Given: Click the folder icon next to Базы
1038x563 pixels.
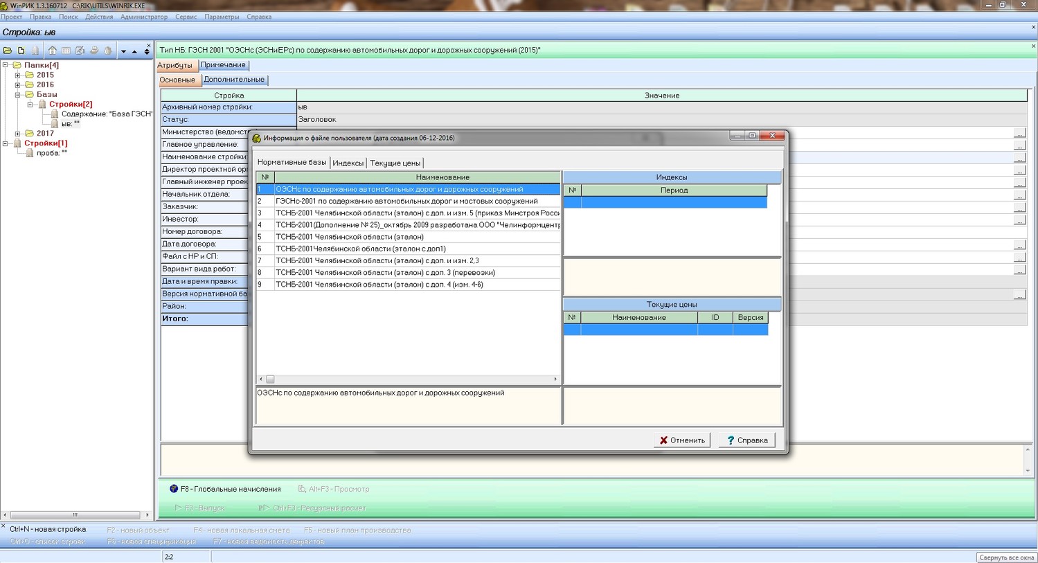Looking at the screenshot, I should click(x=30, y=94).
